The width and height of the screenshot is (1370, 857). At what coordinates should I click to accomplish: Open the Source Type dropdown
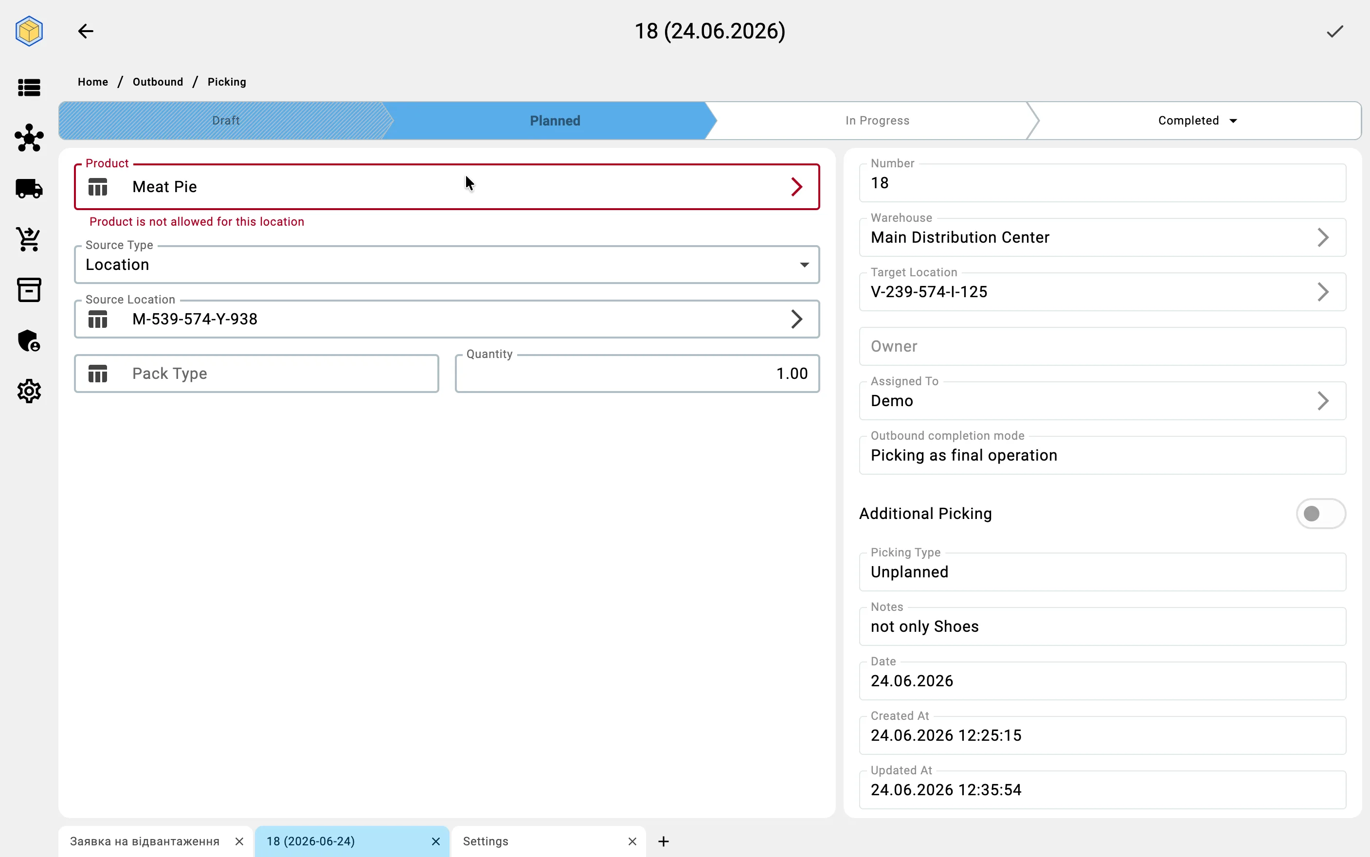click(x=447, y=265)
